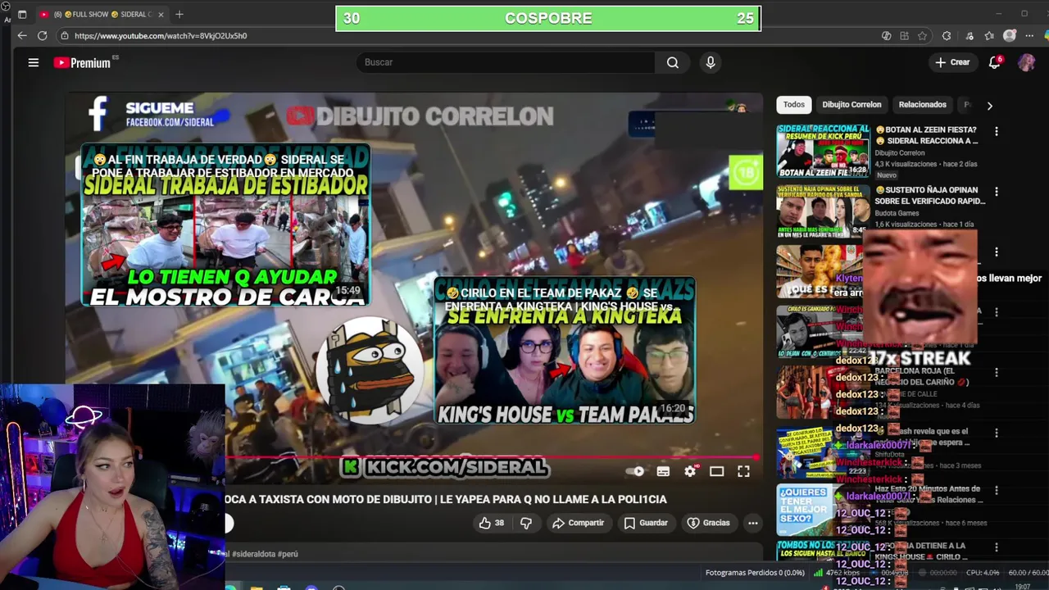
Task: Open BOTAN AL ZEEIN FIESTA title link
Action: [926, 135]
